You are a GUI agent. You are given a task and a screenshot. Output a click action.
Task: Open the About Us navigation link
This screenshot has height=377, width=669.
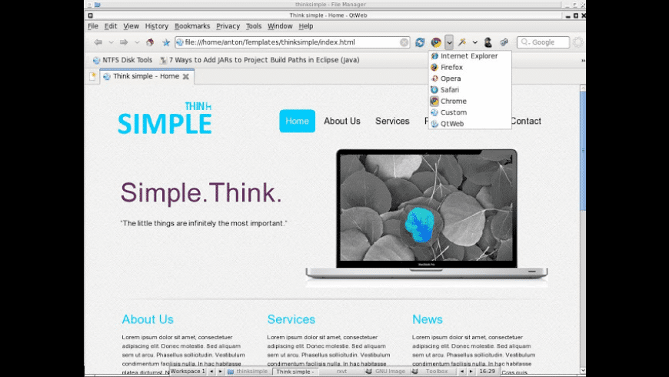click(341, 121)
